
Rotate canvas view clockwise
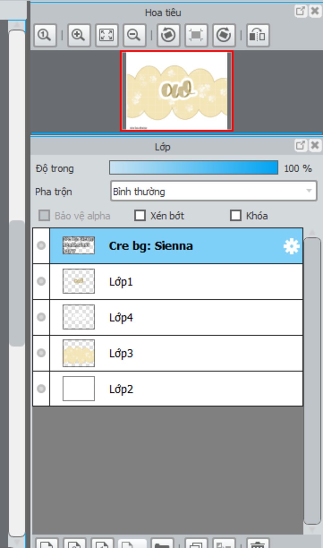coord(224,35)
